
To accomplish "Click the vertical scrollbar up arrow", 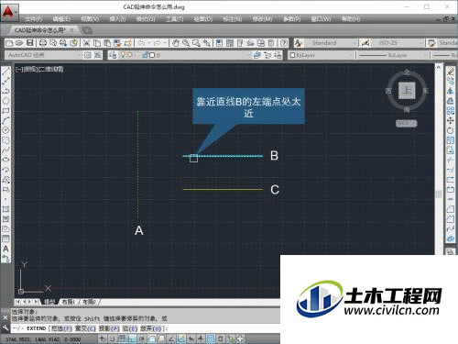I will tap(439, 67).
